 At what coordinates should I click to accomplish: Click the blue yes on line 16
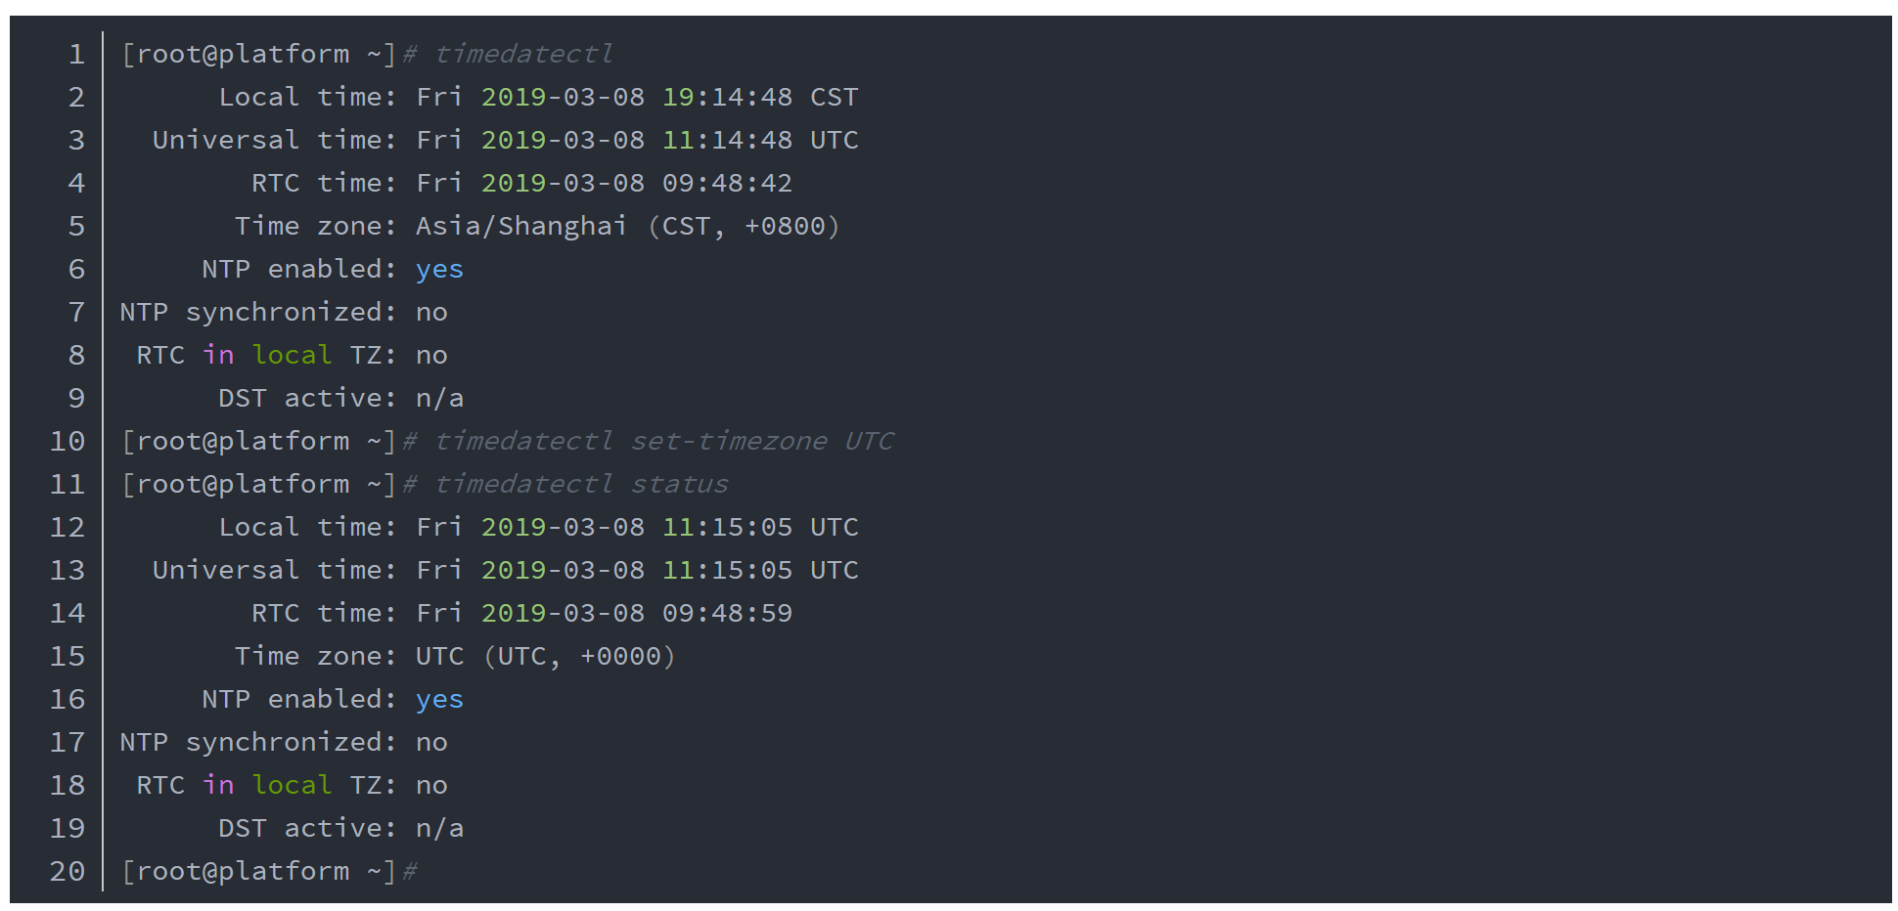click(439, 699)
